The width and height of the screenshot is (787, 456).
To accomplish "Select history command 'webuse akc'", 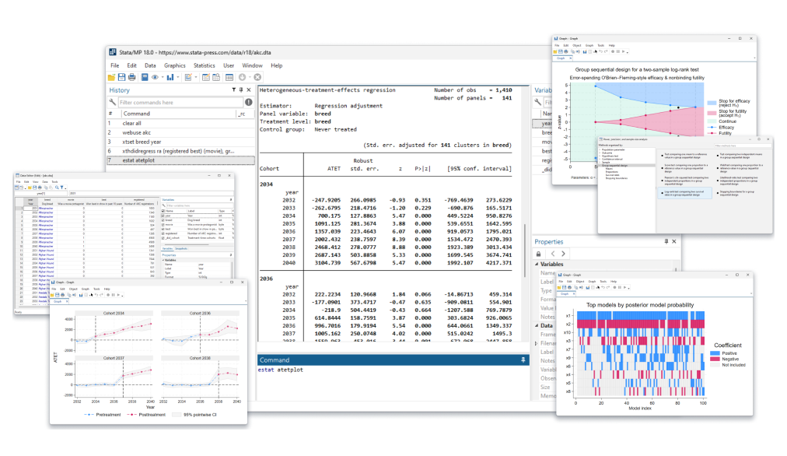I will point(180,132).
